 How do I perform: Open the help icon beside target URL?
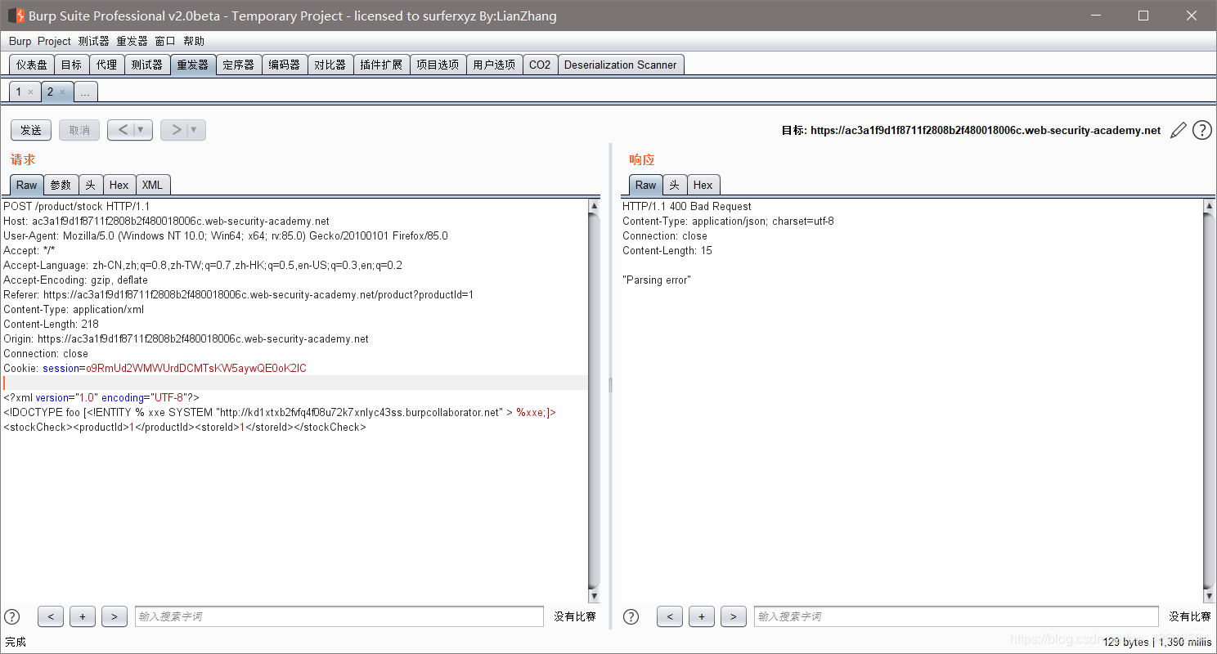pyautogui.click(x=1201, y=130)
